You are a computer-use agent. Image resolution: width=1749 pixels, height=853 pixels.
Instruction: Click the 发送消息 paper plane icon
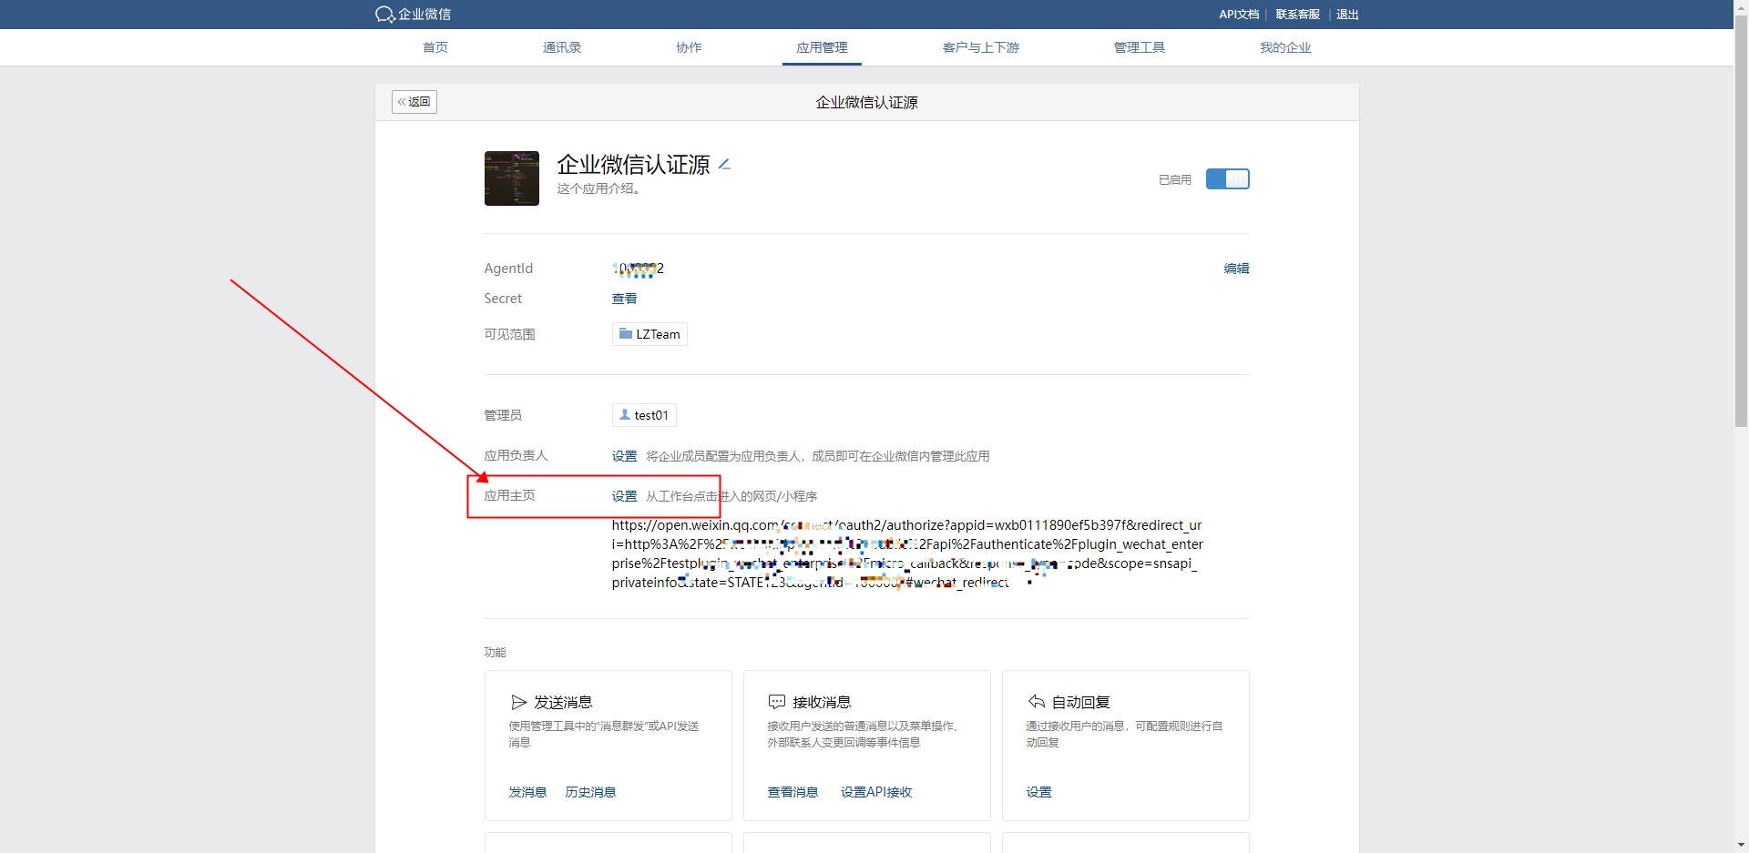tap(518, 702)
